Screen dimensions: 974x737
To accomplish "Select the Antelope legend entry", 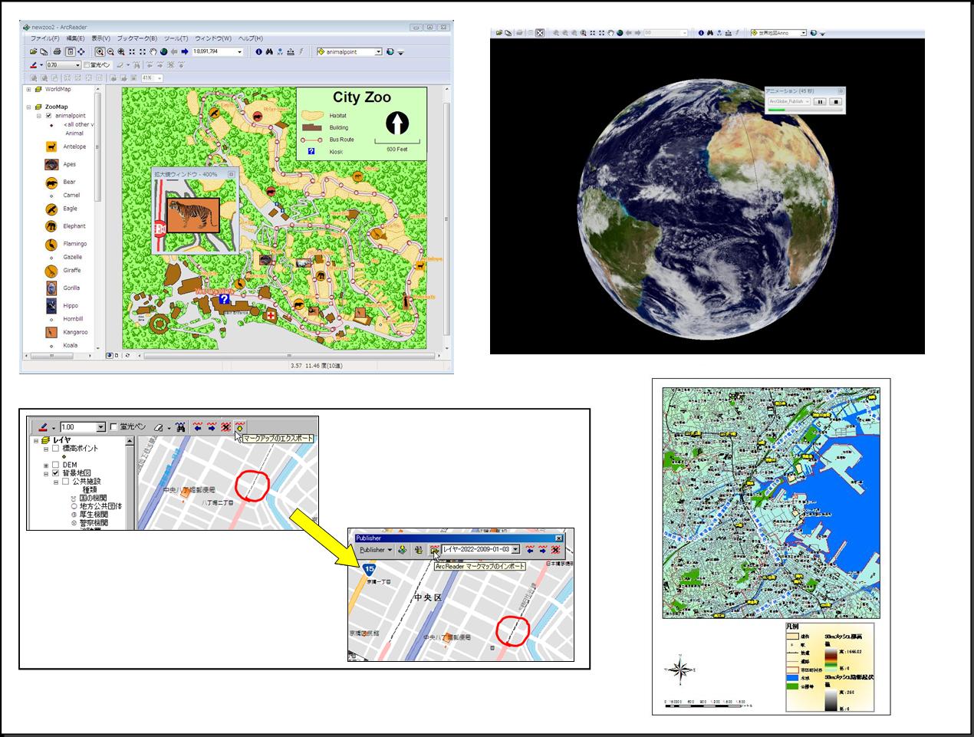I will point(74,146).
